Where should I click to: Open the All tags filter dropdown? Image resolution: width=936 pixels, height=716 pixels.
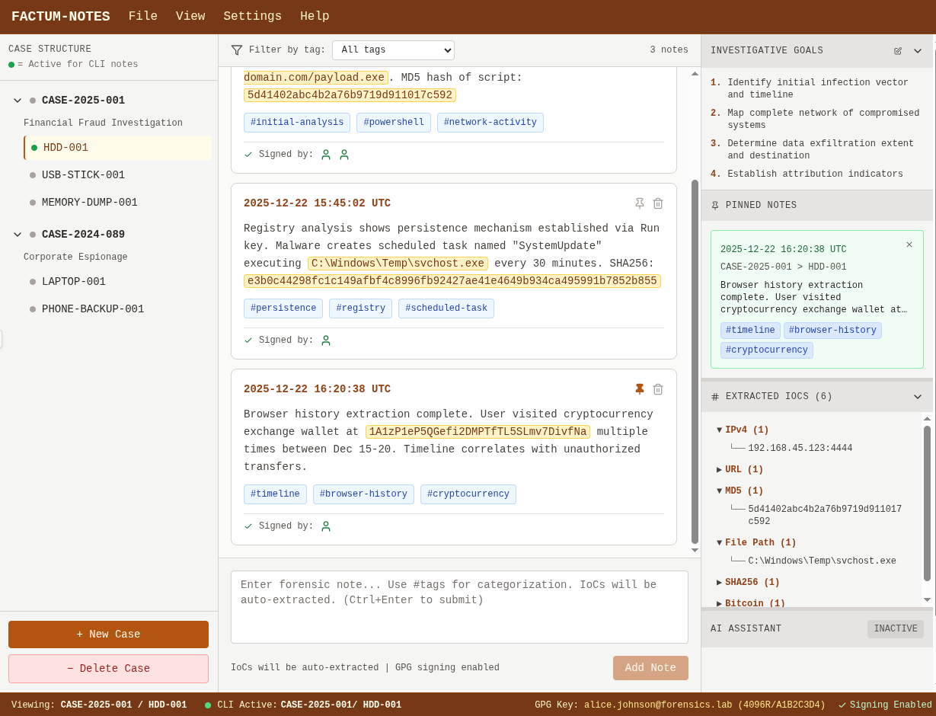tap(393, 50)
